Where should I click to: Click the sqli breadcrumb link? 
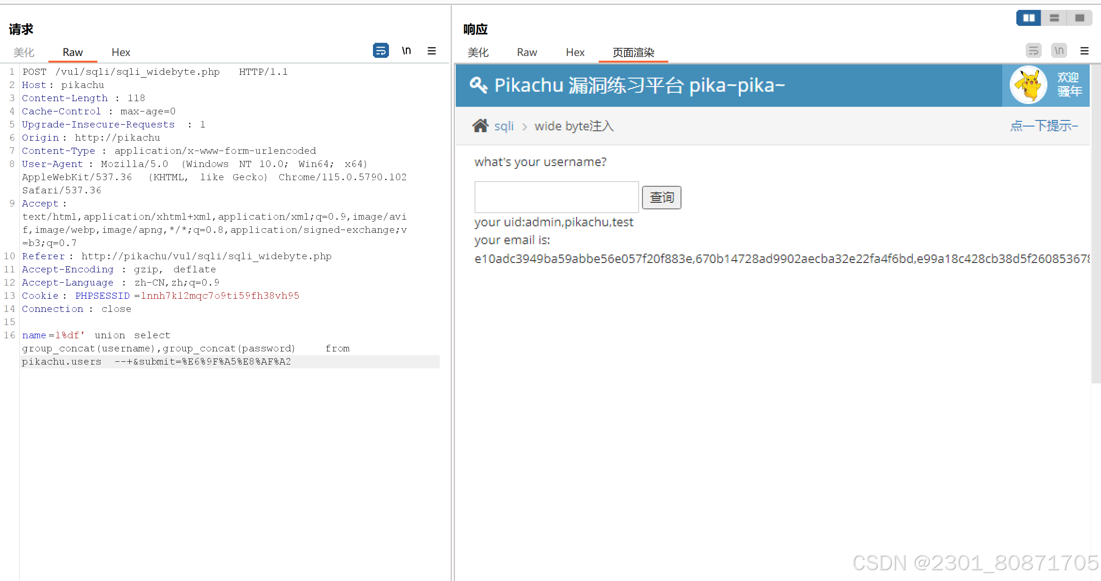tap(504, 126)
